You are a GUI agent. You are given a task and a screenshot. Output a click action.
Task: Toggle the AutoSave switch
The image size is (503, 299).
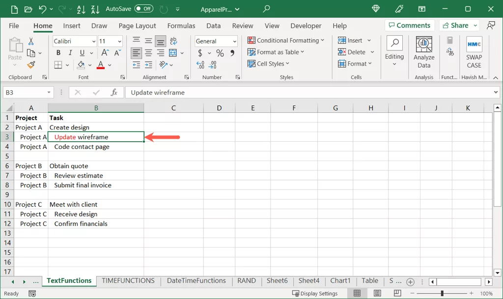pyautogui.click(x=144, y=9)
